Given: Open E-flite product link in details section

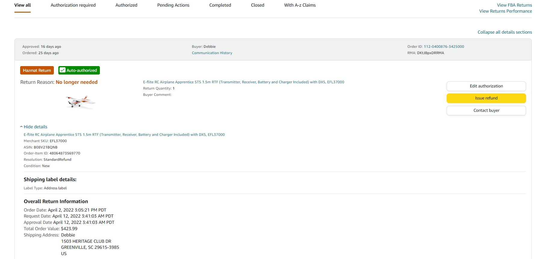Looking at the screenshot, I should click(x=124, y=135).
